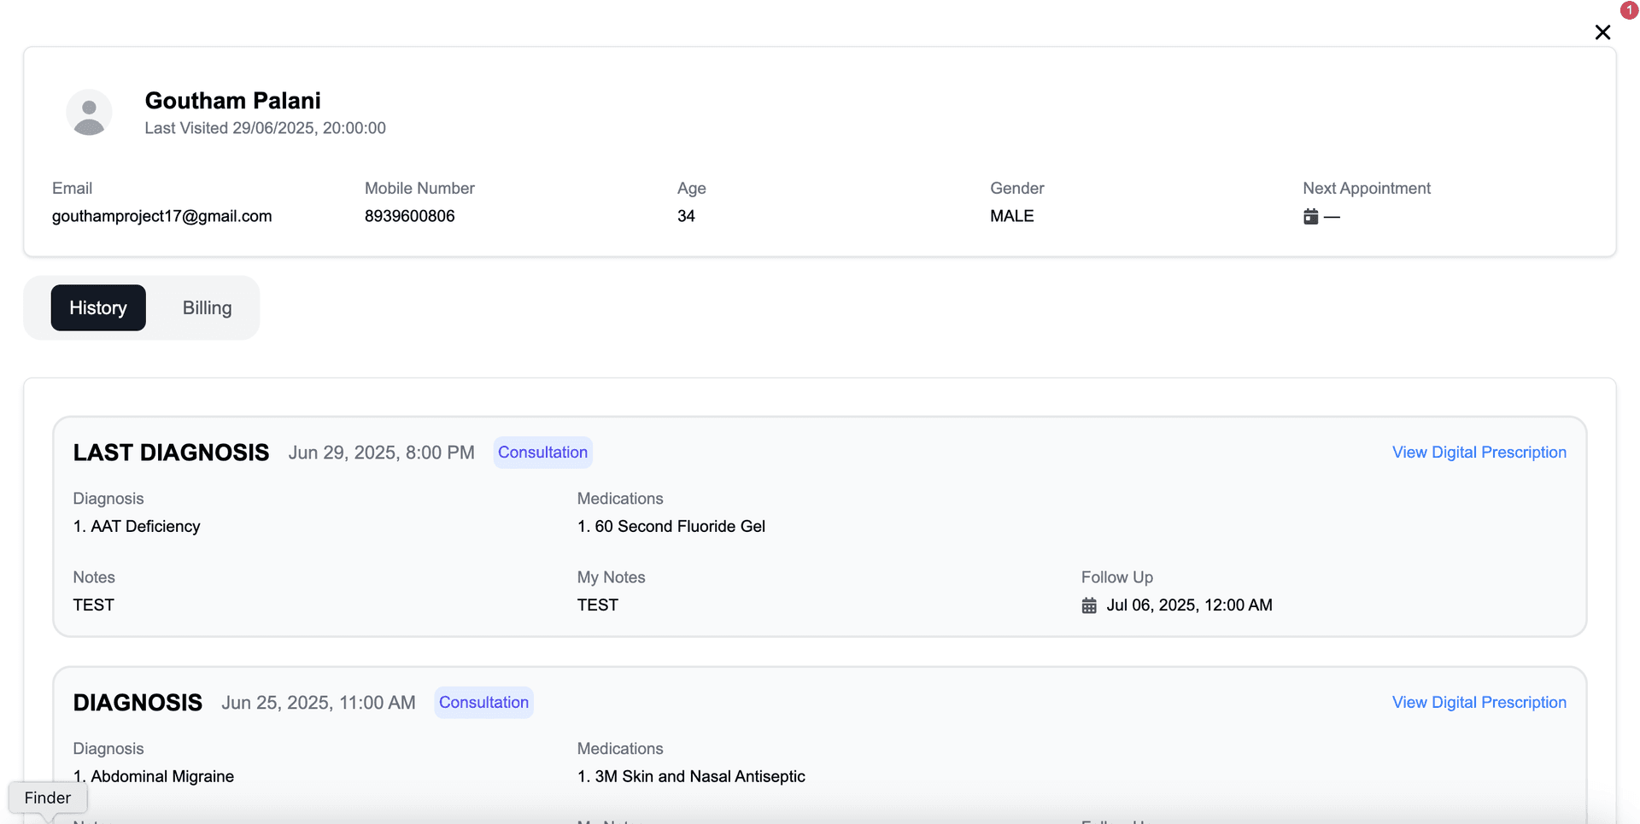Click patient name Goutham Palani
This screenshot has height=824, width=1640.
click(232, 101)
